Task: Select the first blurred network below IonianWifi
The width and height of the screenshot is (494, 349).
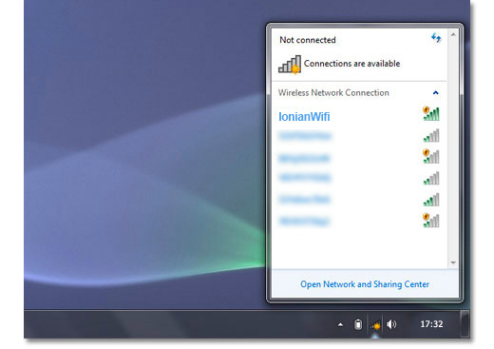Action: point(305,136)
